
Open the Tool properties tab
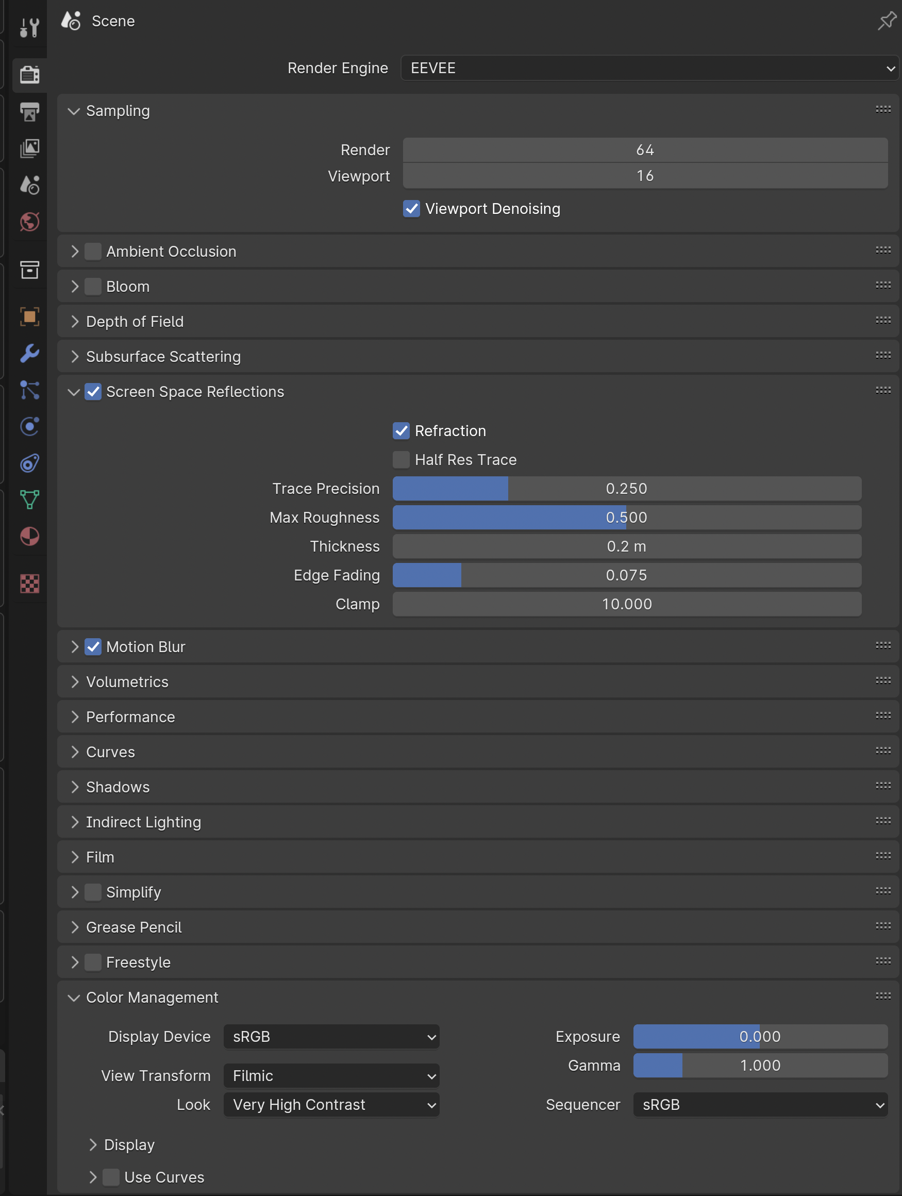pyautogui.click(x=29, y=27)
